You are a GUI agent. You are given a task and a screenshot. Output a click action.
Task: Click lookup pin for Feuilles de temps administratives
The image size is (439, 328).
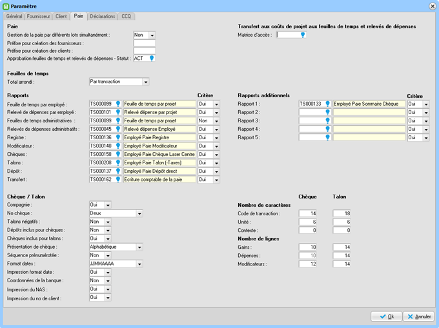click(x=118, y=121)
